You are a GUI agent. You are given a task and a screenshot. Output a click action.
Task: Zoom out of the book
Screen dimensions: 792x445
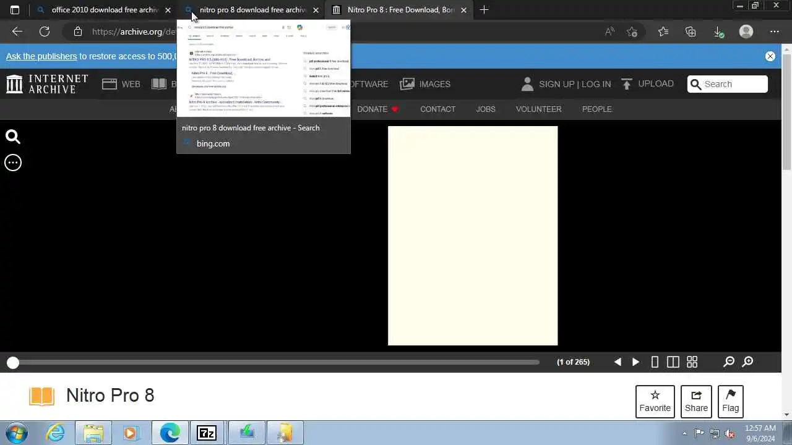(729, 362)
